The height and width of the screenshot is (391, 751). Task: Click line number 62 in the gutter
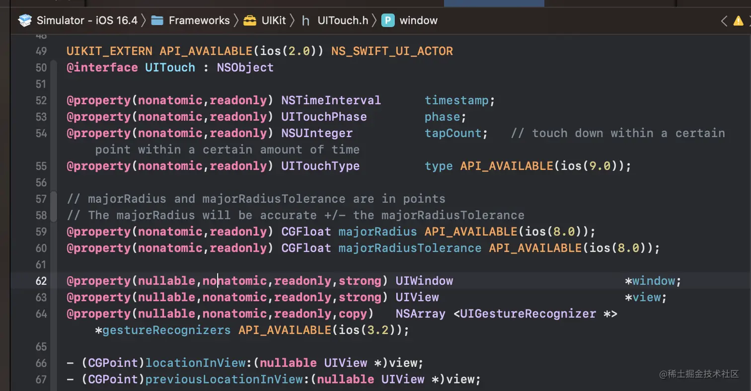pyautogui.click(x=41, y=281)
